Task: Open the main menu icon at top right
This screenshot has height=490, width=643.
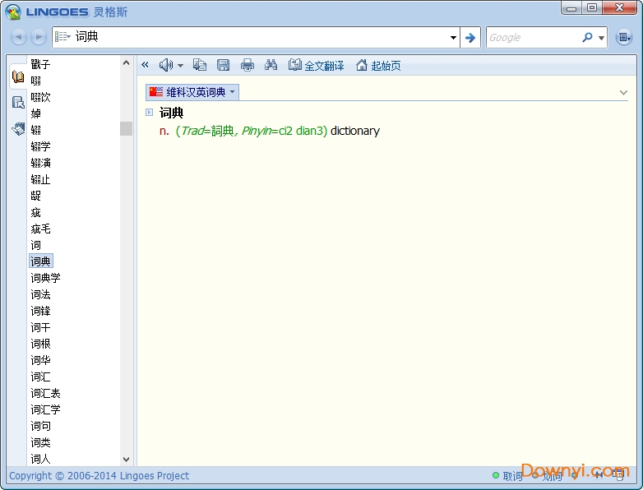Action: (624, 37)
